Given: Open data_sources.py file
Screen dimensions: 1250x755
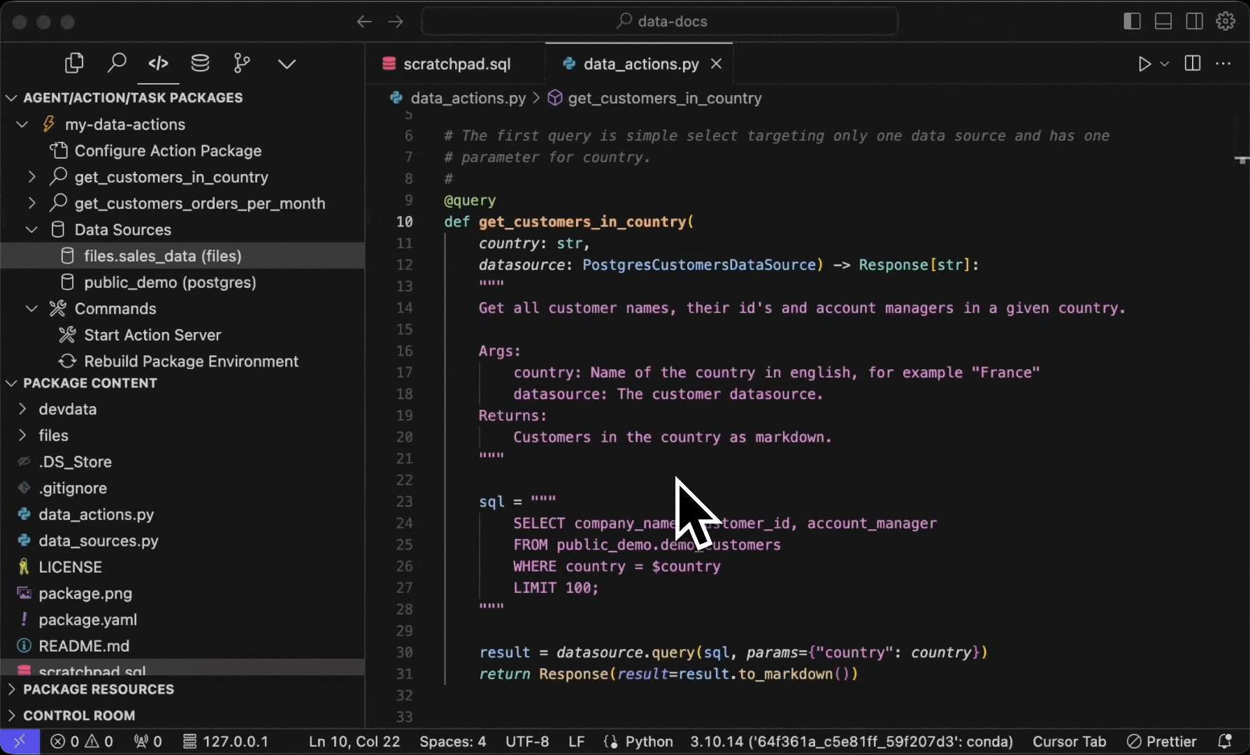Looking at the screenshot, I should click(x=99, y=541).
